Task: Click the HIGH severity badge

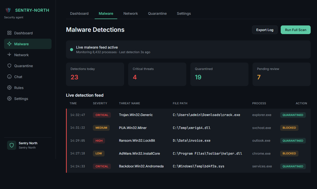Action: pos(99,141)
